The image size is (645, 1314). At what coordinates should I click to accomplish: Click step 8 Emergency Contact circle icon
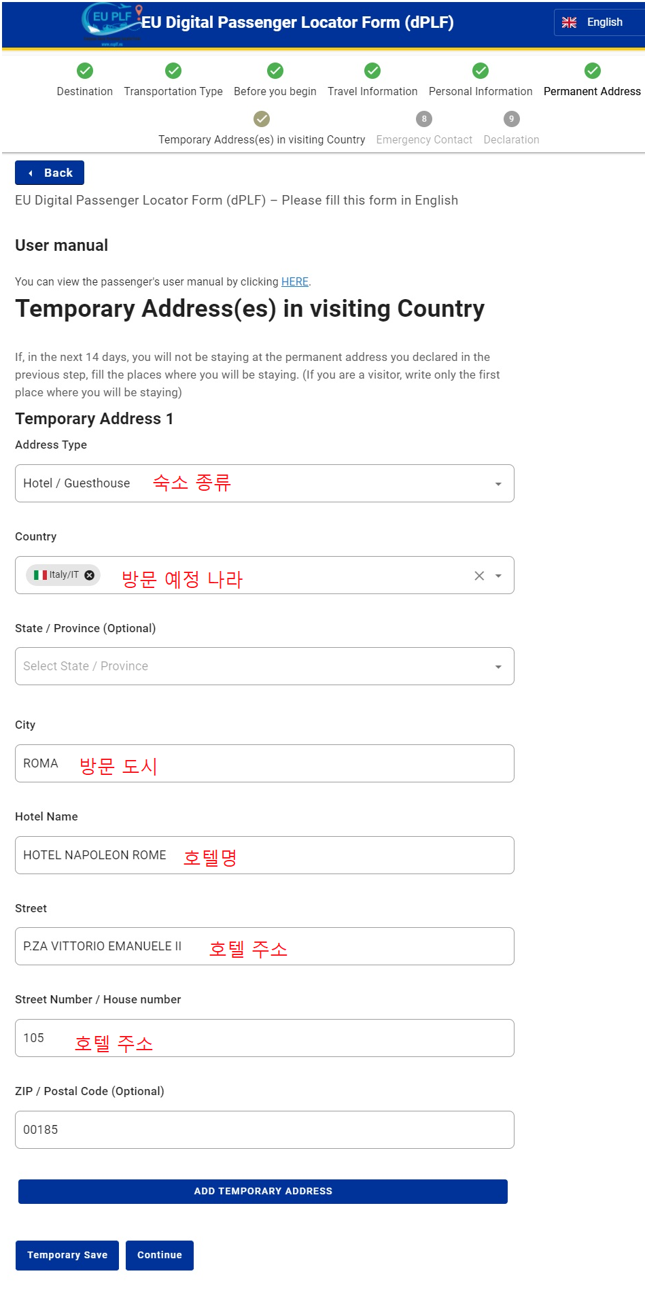click(424, 119)
